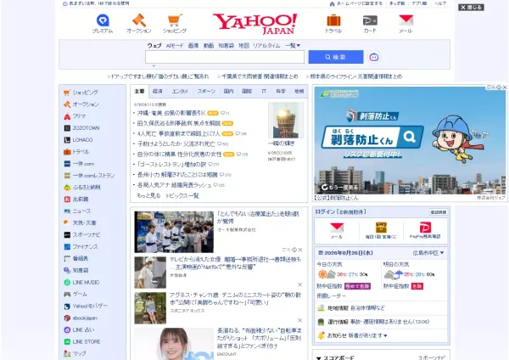Open 番組表 in the left sidebar
Image resolution: width=509 pixels, height=360 pixels.
(x=76, y=258)
